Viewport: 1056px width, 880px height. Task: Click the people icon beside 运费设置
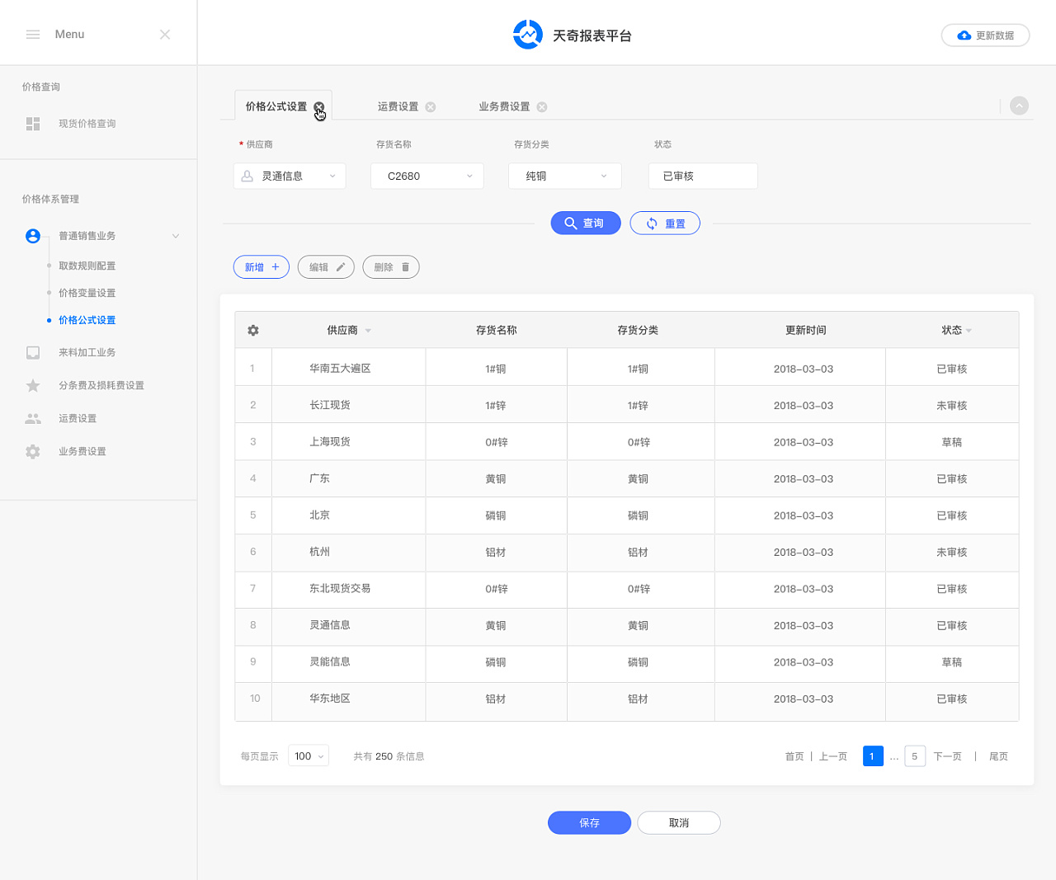click(33, 419)
